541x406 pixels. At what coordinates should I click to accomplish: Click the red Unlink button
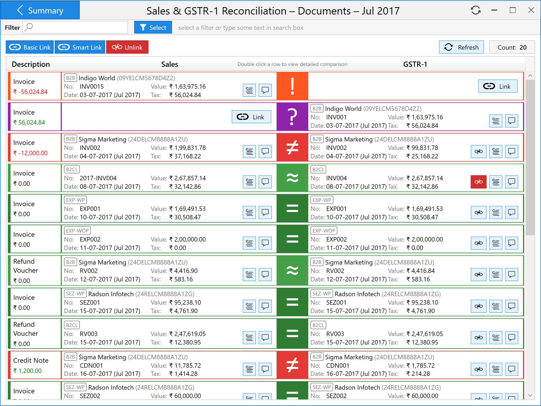point(127,47)
